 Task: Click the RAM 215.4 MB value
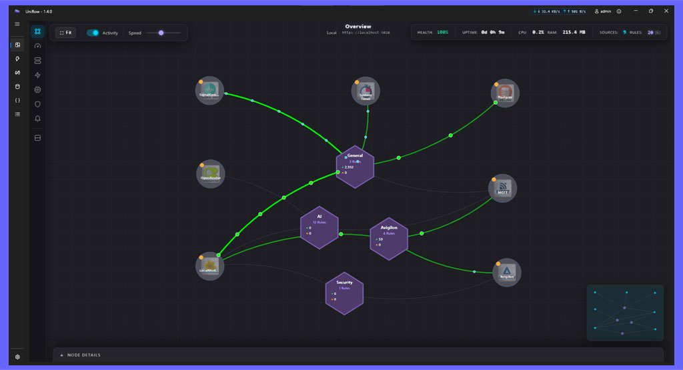(x=574, y=32)
